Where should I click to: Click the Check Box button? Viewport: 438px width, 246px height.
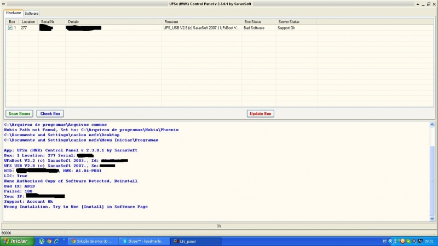click(x=50, y=114)
